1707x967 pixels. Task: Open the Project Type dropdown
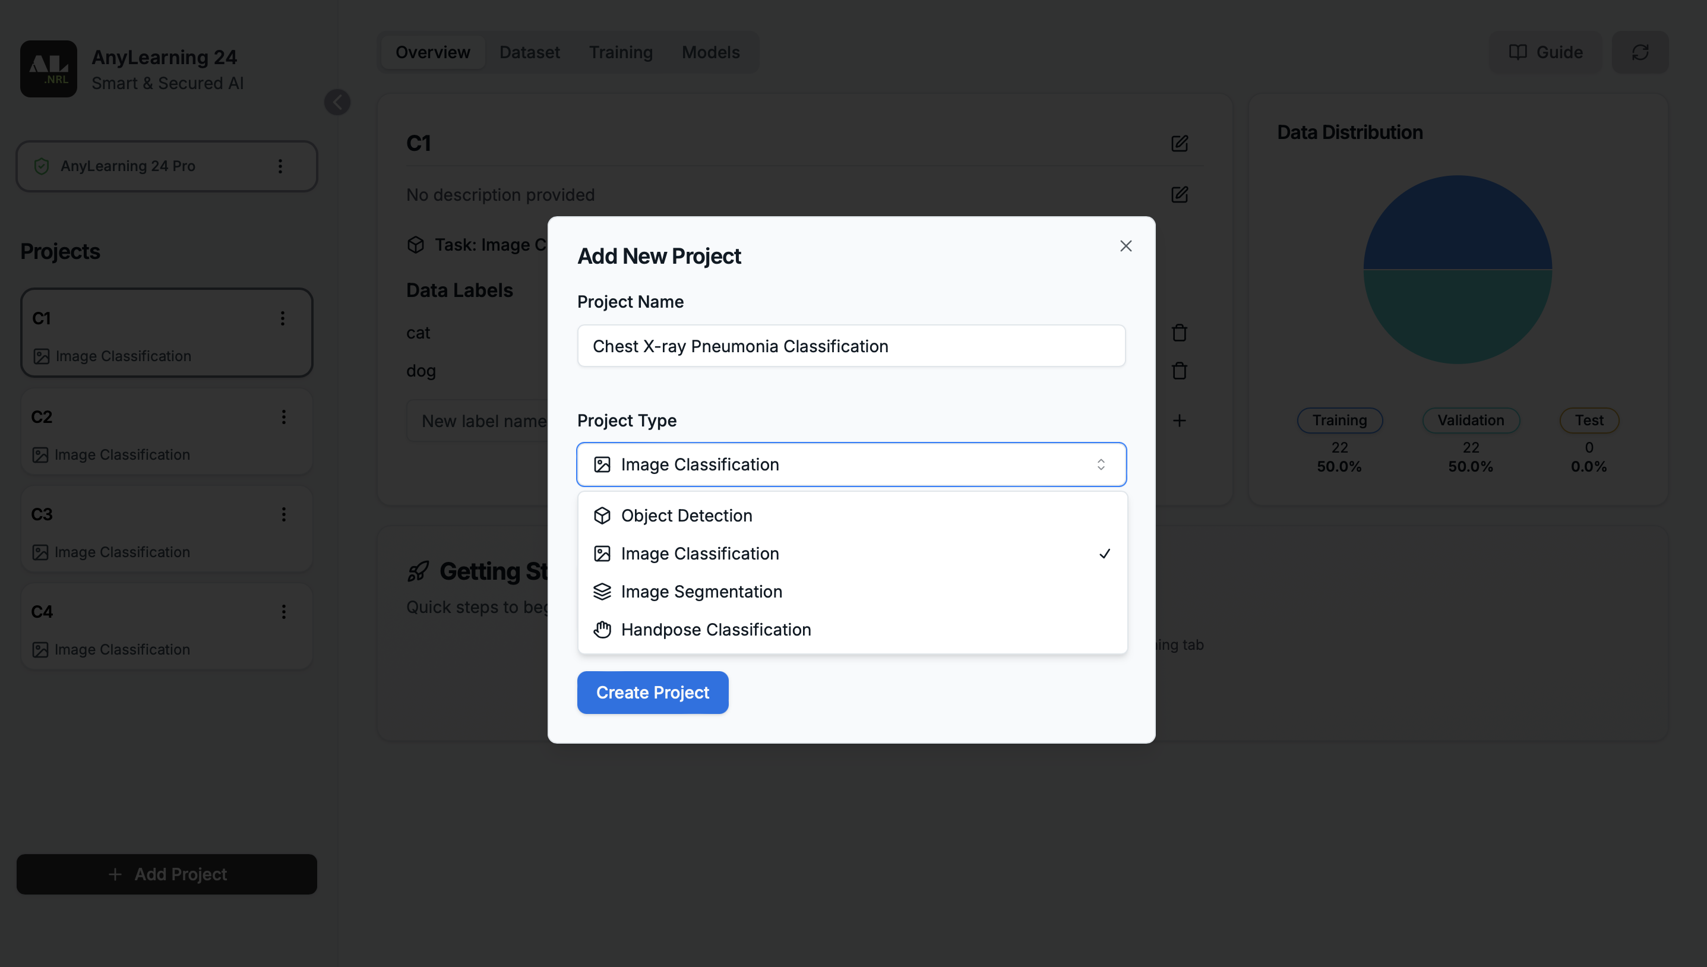851,463
